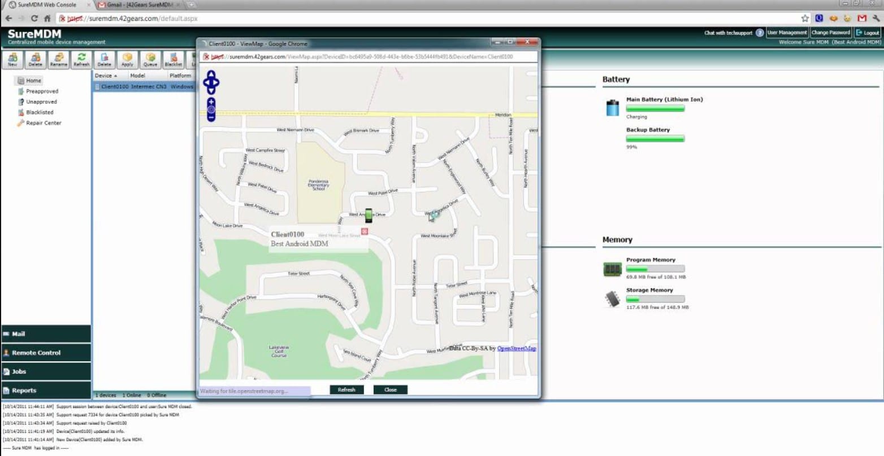Pan the map down with the arrow control

tap(211, 90)
